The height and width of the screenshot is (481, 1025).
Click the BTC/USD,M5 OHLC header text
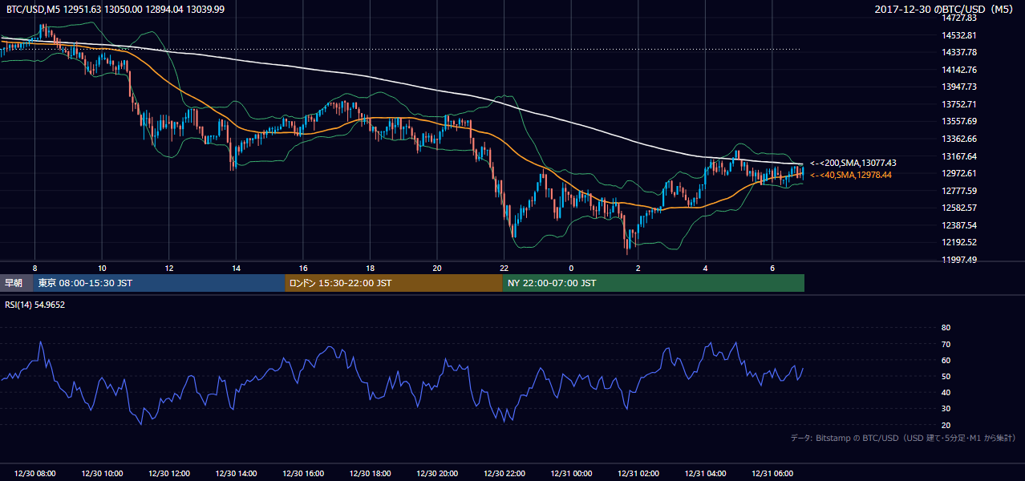tap(115, 10)
